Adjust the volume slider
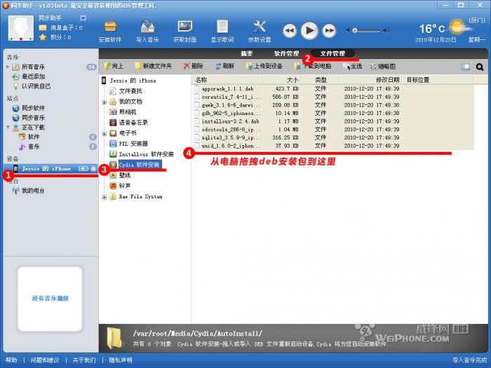Screen dimensions: 491x368 point(367,30)
